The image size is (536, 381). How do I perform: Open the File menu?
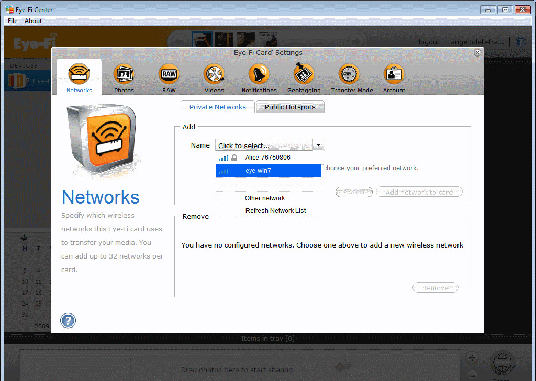(13, 21)
